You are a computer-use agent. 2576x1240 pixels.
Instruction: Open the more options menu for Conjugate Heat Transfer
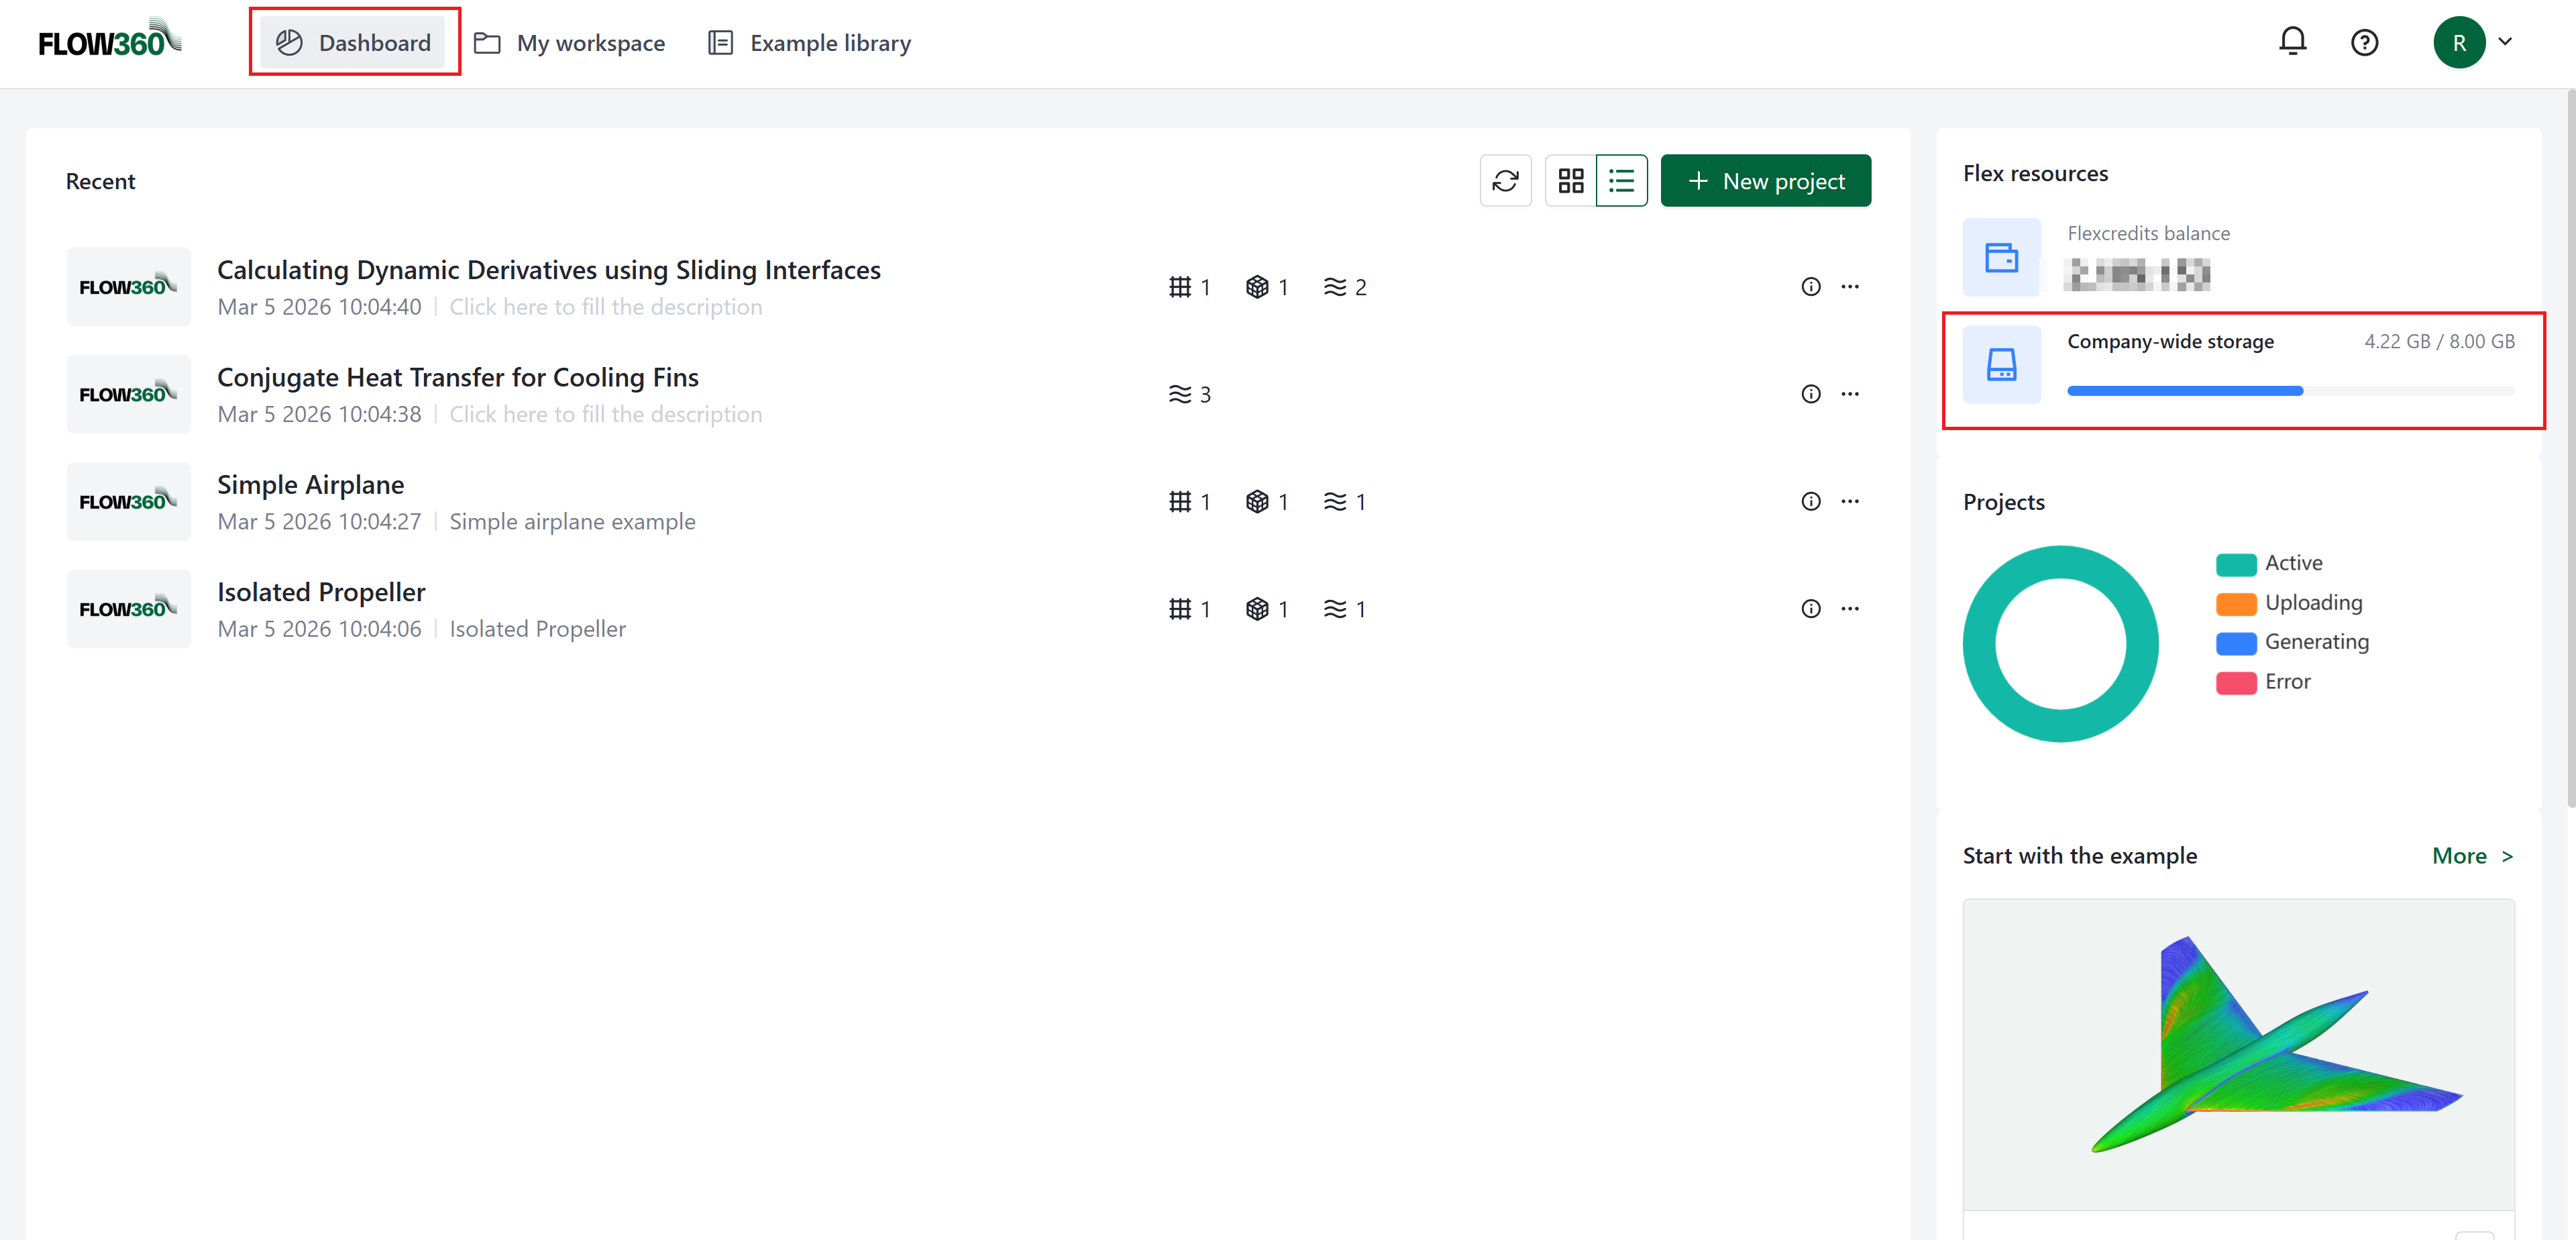[x=1850, y=393]
